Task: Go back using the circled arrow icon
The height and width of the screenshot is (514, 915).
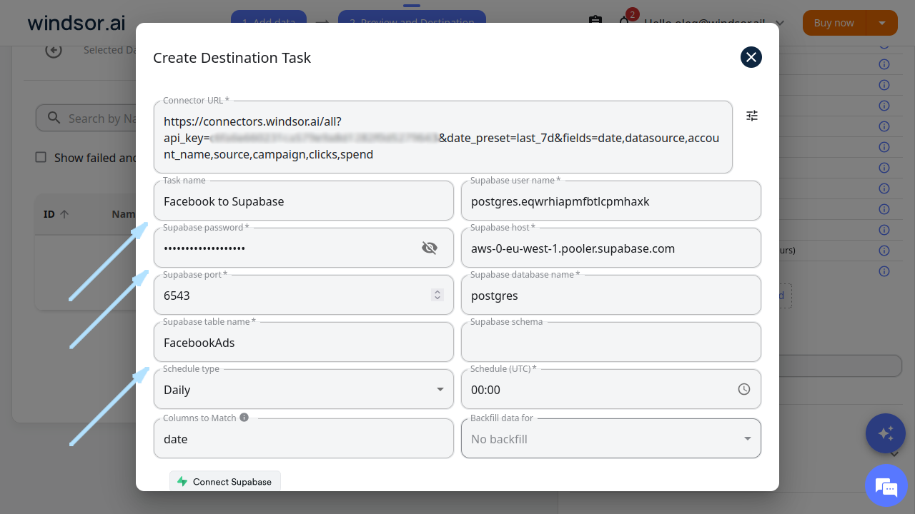Action: (x=54, y=50)
